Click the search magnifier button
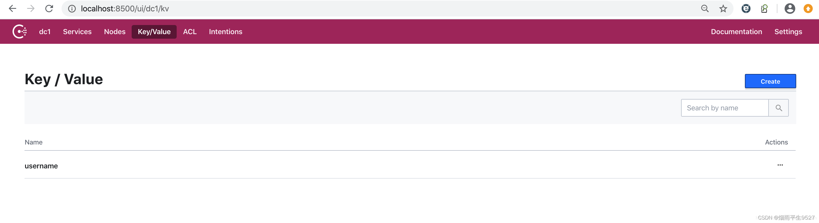The width and height of the screenshot is (819, 223). 778,108
